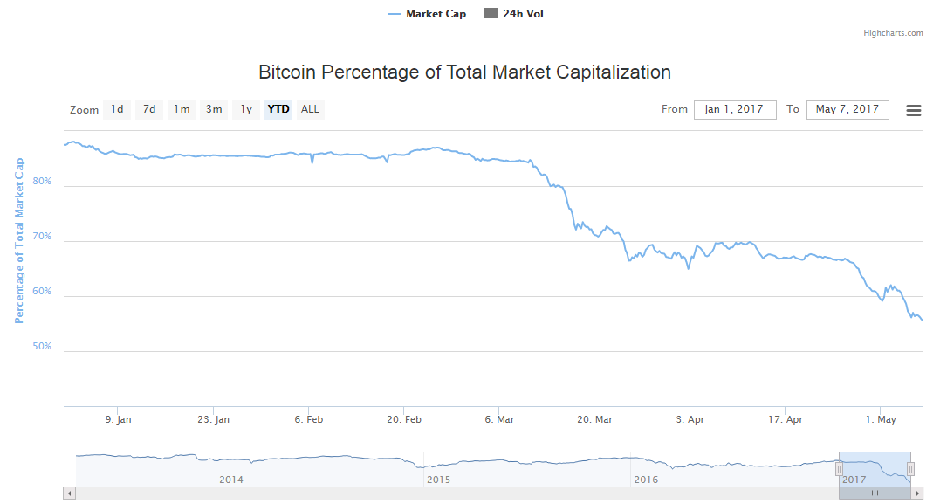Show ALL time range data
Screen dimensions: 947x504
(310, 109)
